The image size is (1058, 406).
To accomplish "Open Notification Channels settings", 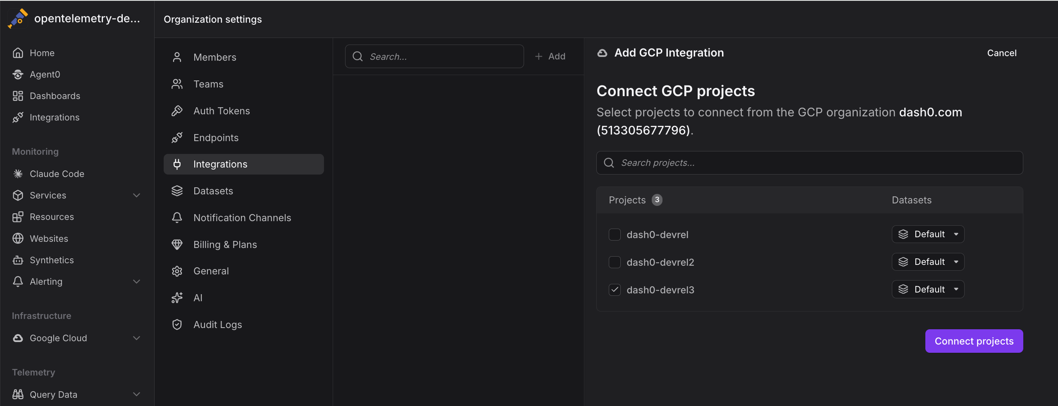I will pyautogui.click(x=244, y=217).
